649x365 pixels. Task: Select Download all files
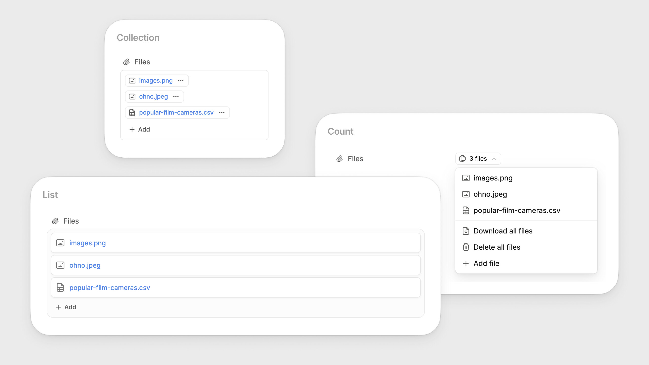point(503,231)
